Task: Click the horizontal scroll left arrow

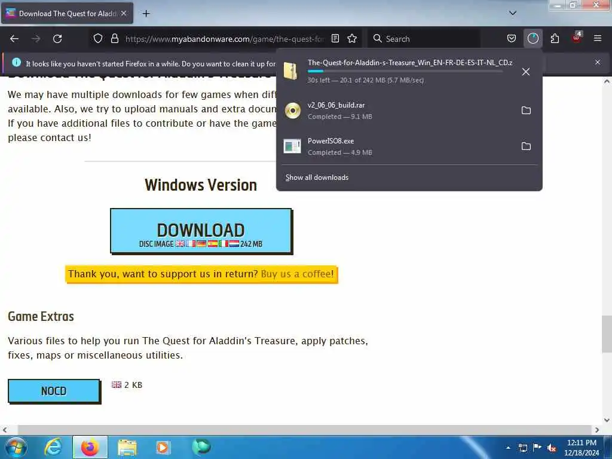Action: coord(5,430)
